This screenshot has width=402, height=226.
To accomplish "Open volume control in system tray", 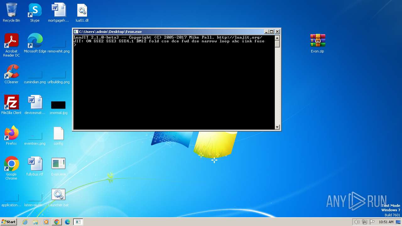I will click(x=357, y=222).
